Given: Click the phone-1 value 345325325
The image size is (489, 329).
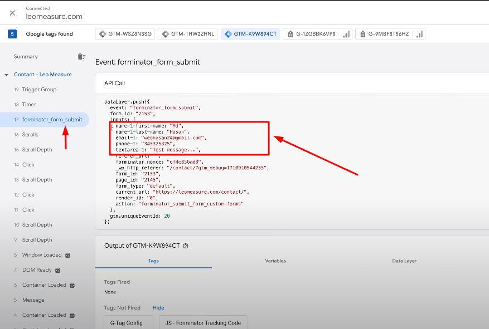Looking at the screenshot, I should pyautogui.click(x=157, y=144).
